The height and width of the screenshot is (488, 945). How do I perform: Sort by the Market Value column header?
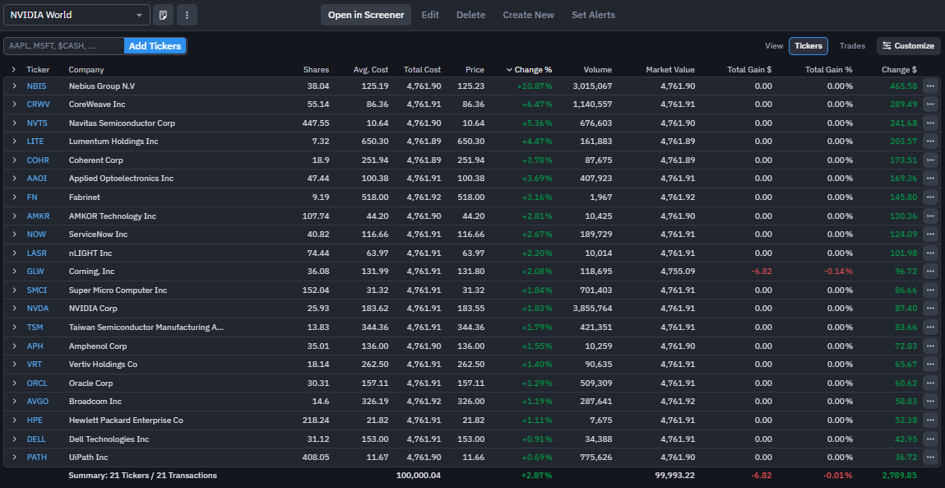(x=669, y=70)
